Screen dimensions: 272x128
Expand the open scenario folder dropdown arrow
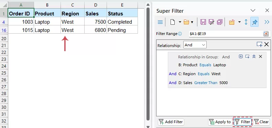pyautogui.click(x=192, y=22)
